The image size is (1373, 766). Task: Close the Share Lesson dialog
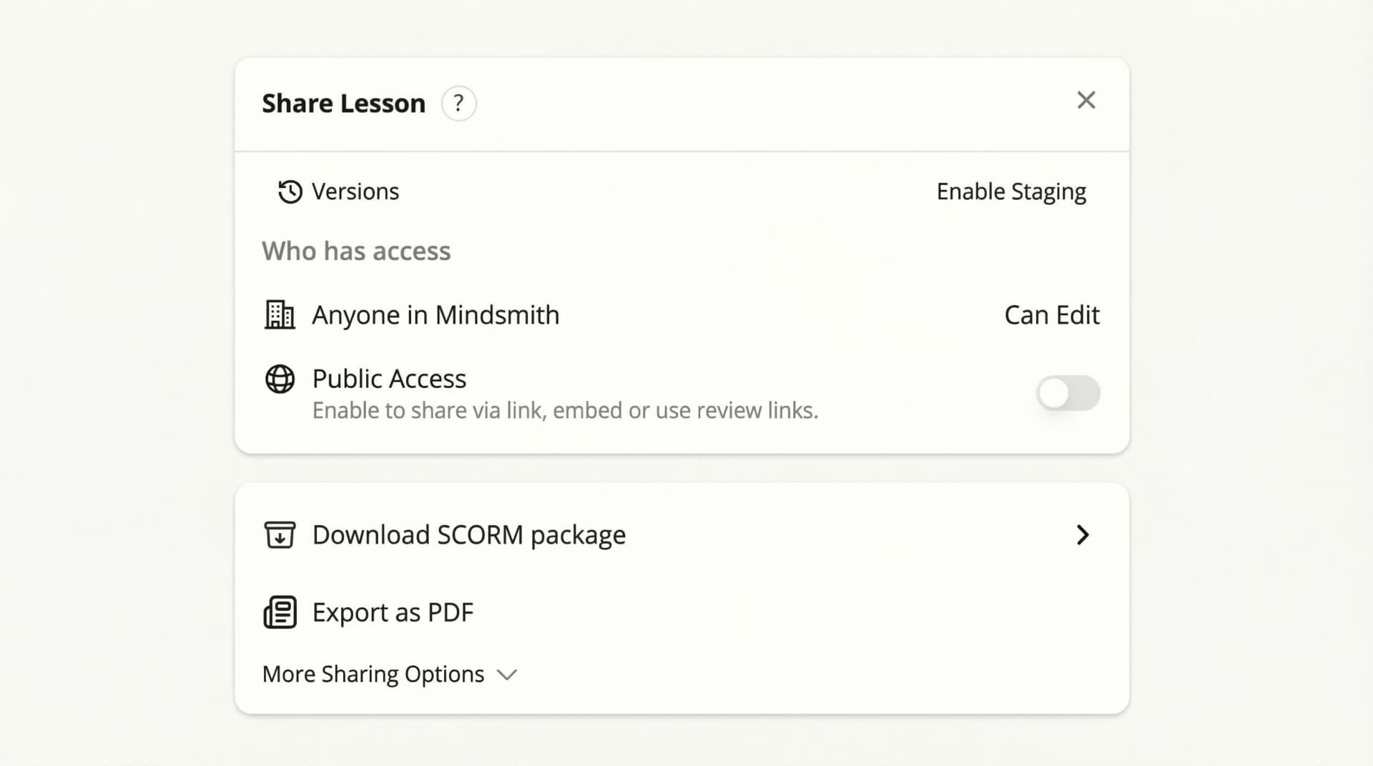[x=1086, y=101]
